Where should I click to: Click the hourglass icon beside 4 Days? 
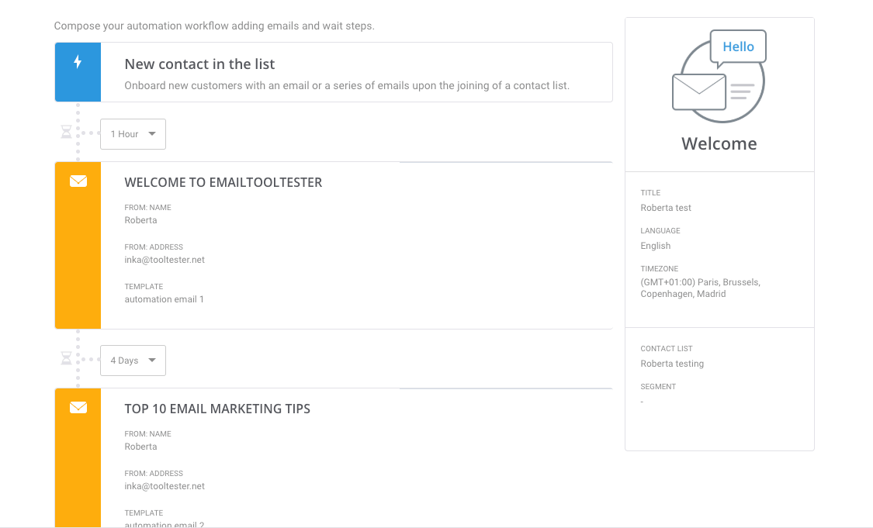pos(66,358)
